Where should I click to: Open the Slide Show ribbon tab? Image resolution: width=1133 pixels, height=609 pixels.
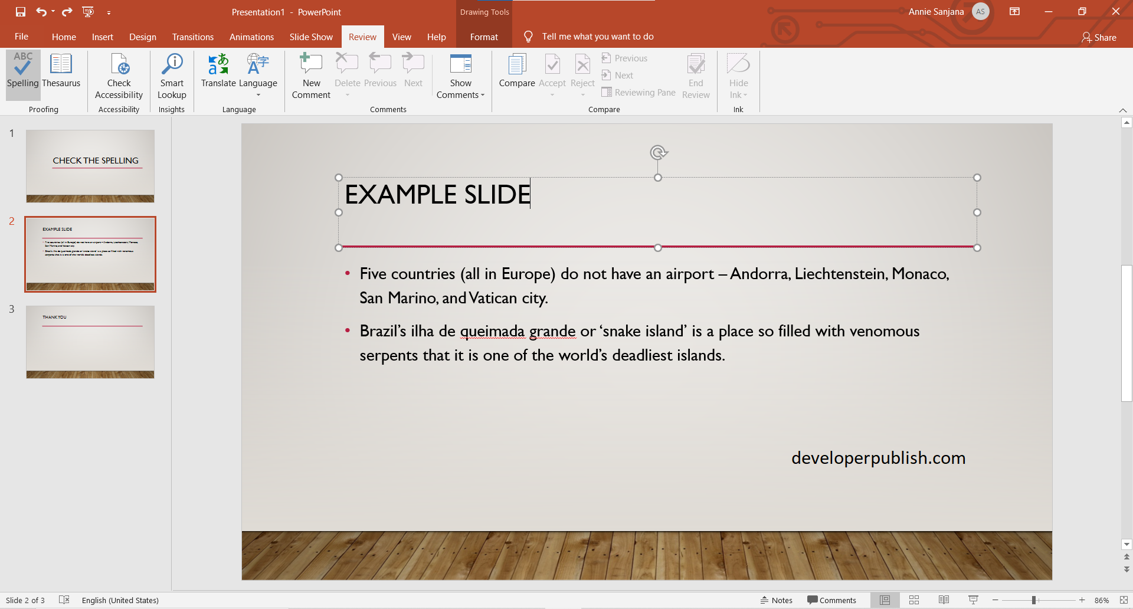click(x=311, y=37)
